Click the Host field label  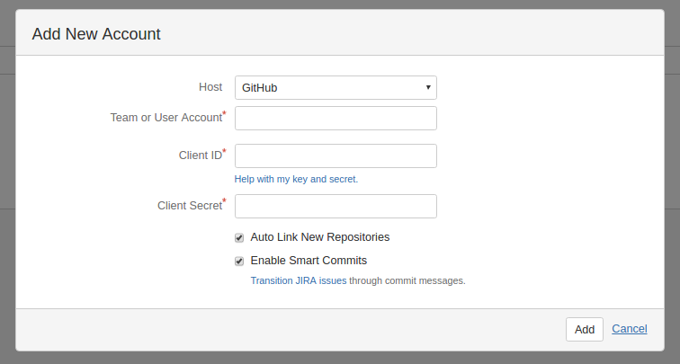(x=210, y=87)
